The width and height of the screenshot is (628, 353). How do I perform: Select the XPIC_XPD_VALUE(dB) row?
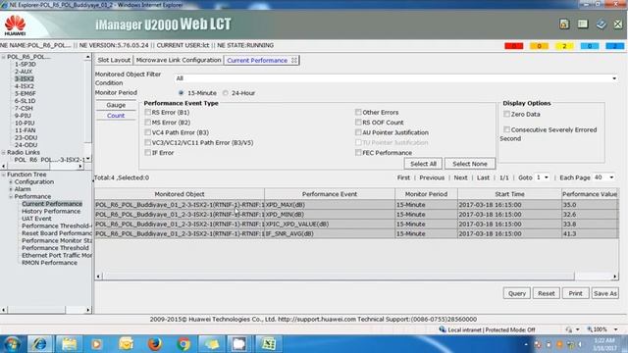(356, 225)
